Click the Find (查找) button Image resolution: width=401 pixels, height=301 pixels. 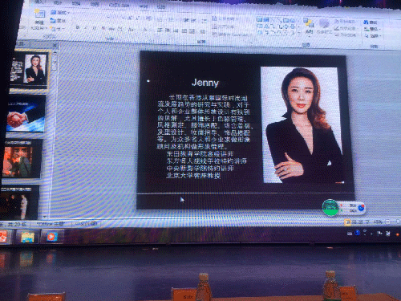pyautogui.click(x=371, y=22)
